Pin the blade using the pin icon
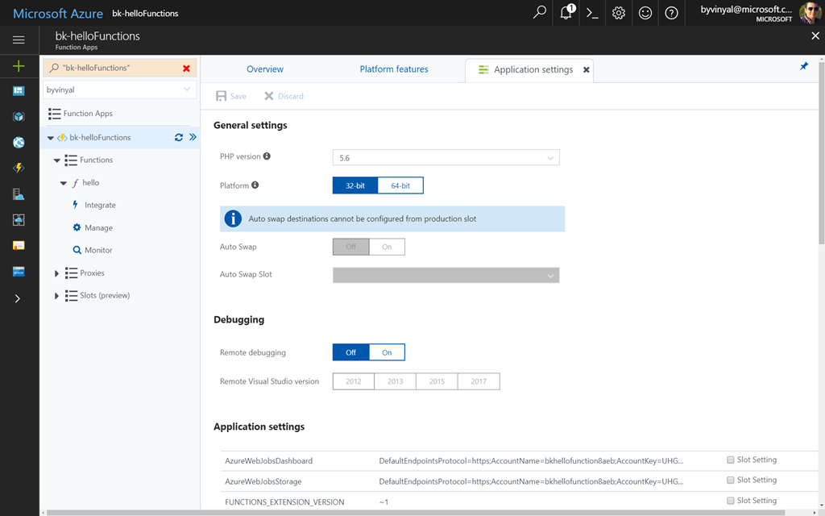 coord(803,67)
